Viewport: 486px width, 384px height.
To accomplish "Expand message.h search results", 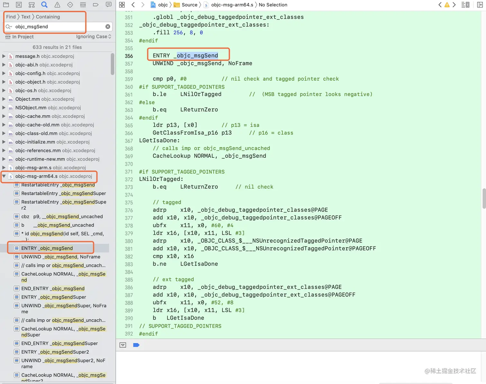I will 4,56.
